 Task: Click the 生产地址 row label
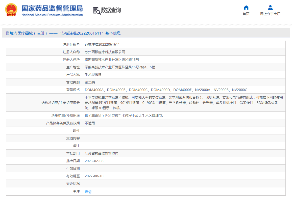click(x=73, y=67)
